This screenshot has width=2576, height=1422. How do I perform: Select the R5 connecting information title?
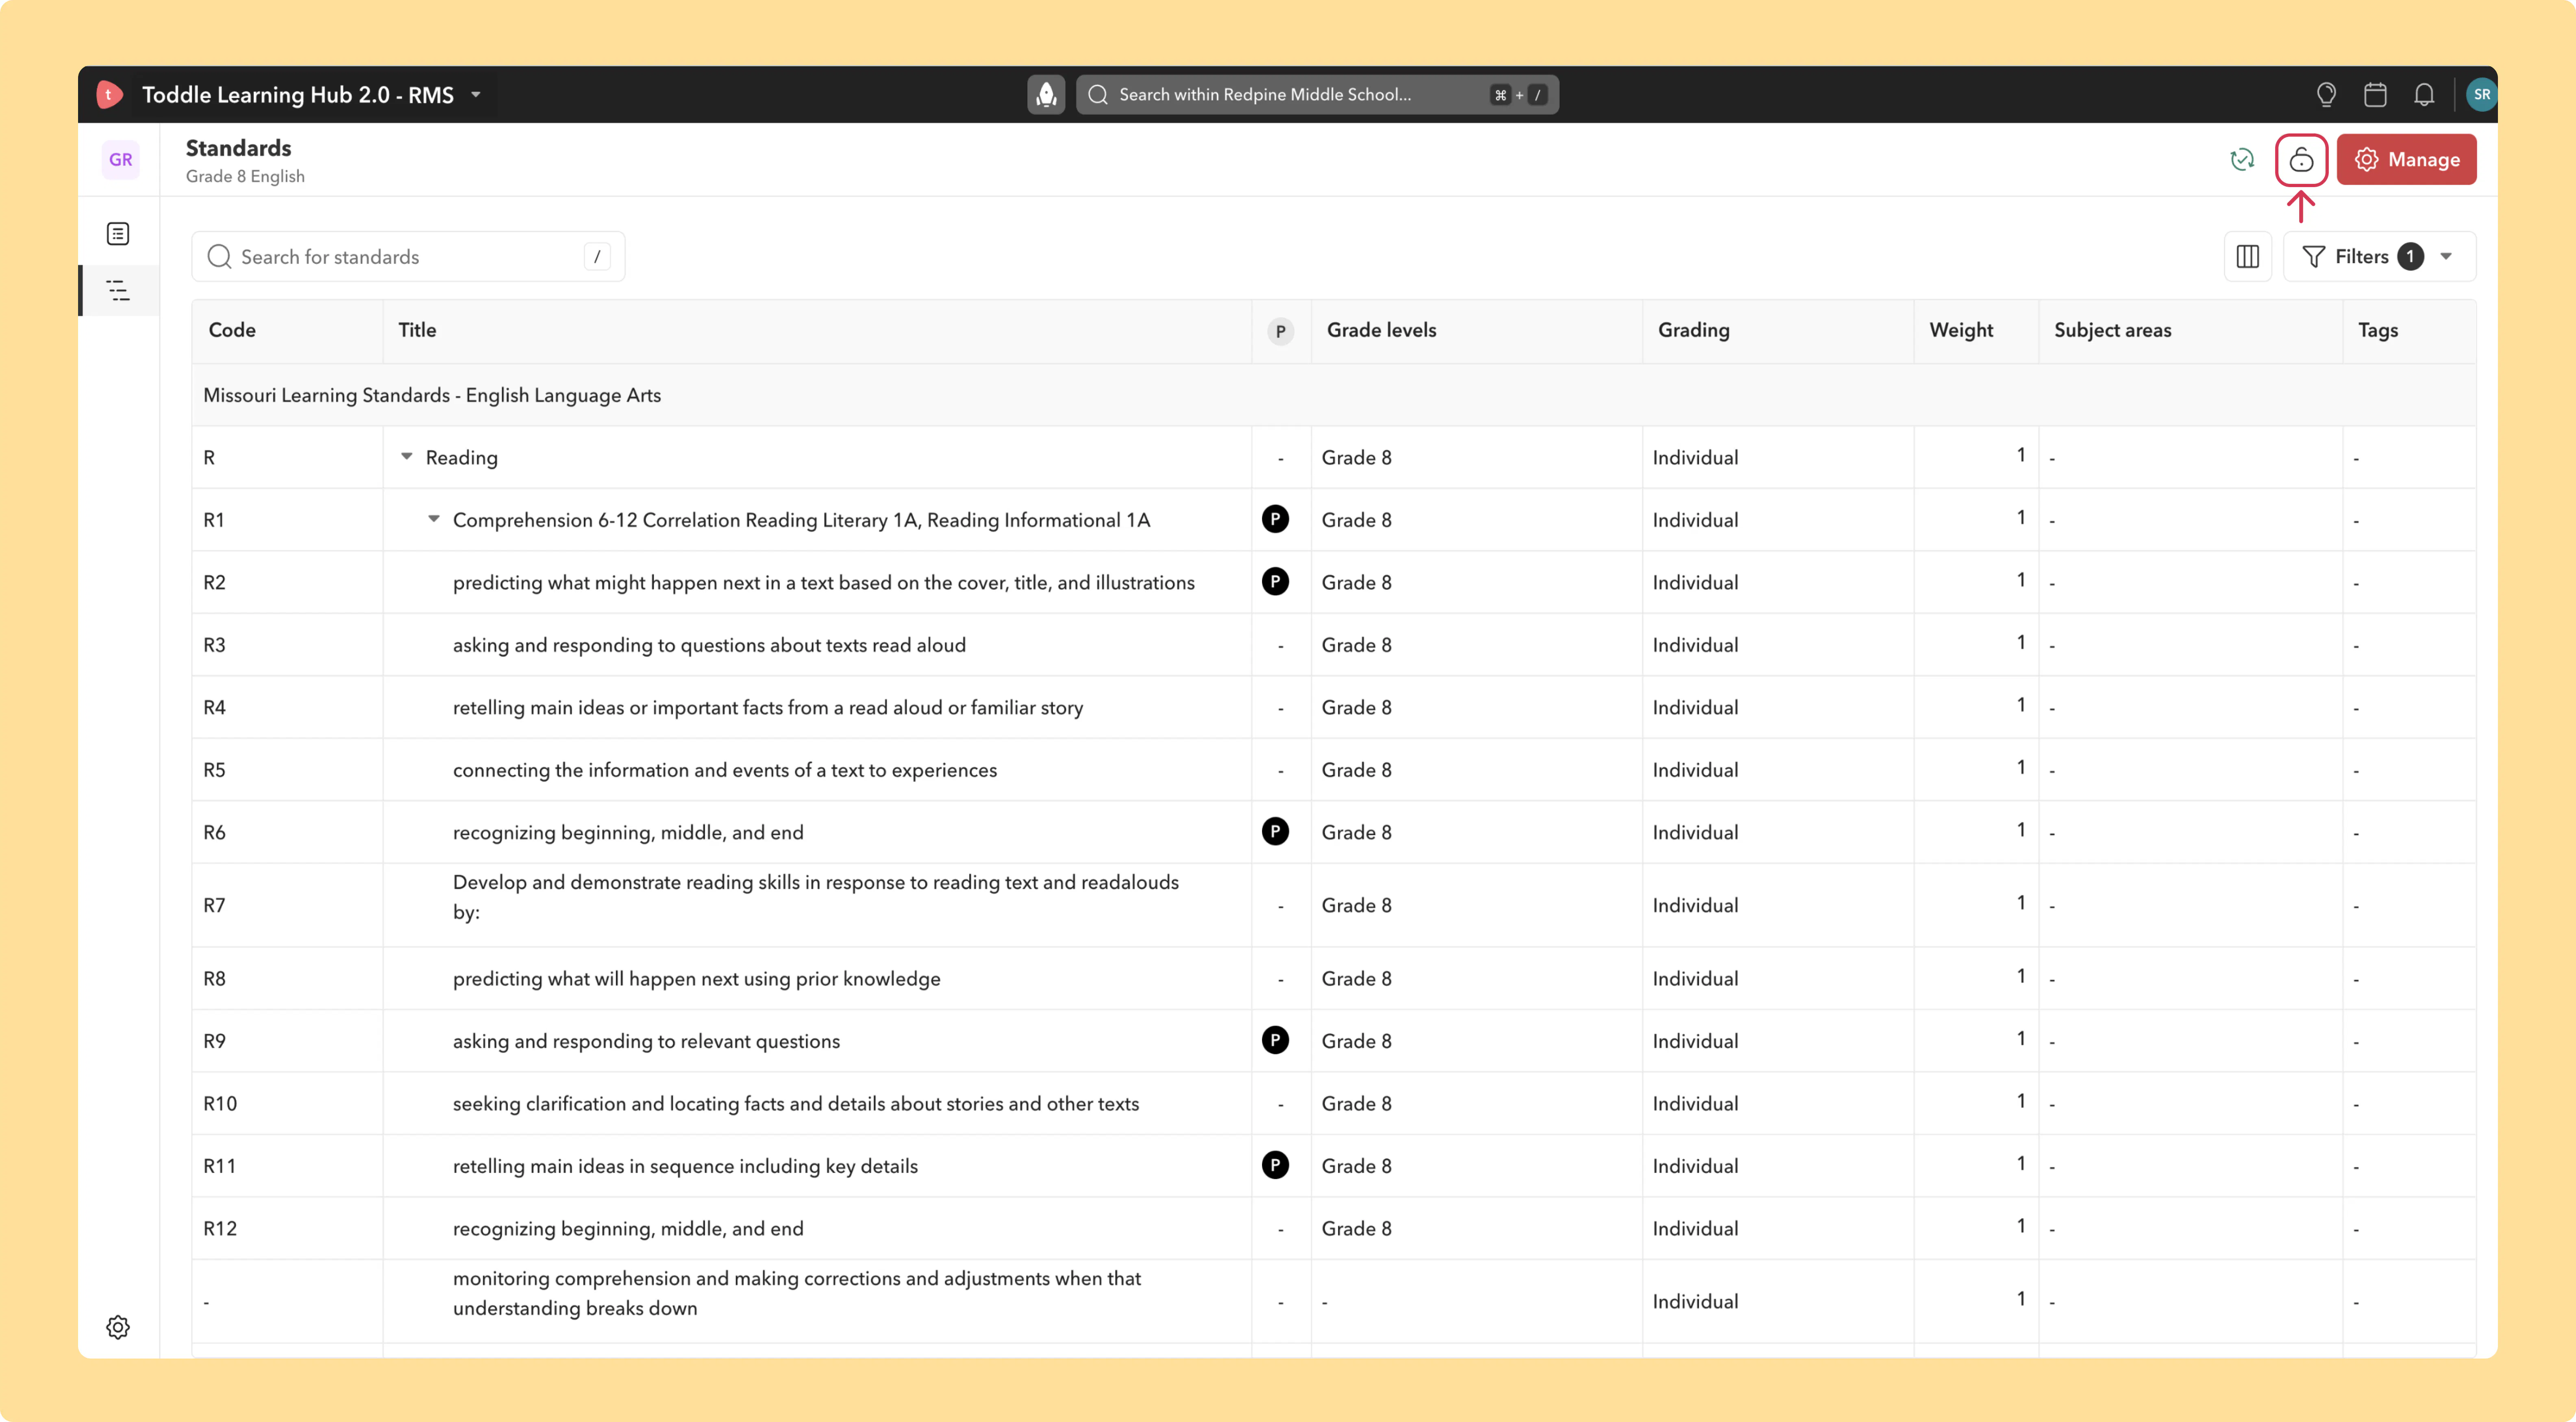[724, 770]
